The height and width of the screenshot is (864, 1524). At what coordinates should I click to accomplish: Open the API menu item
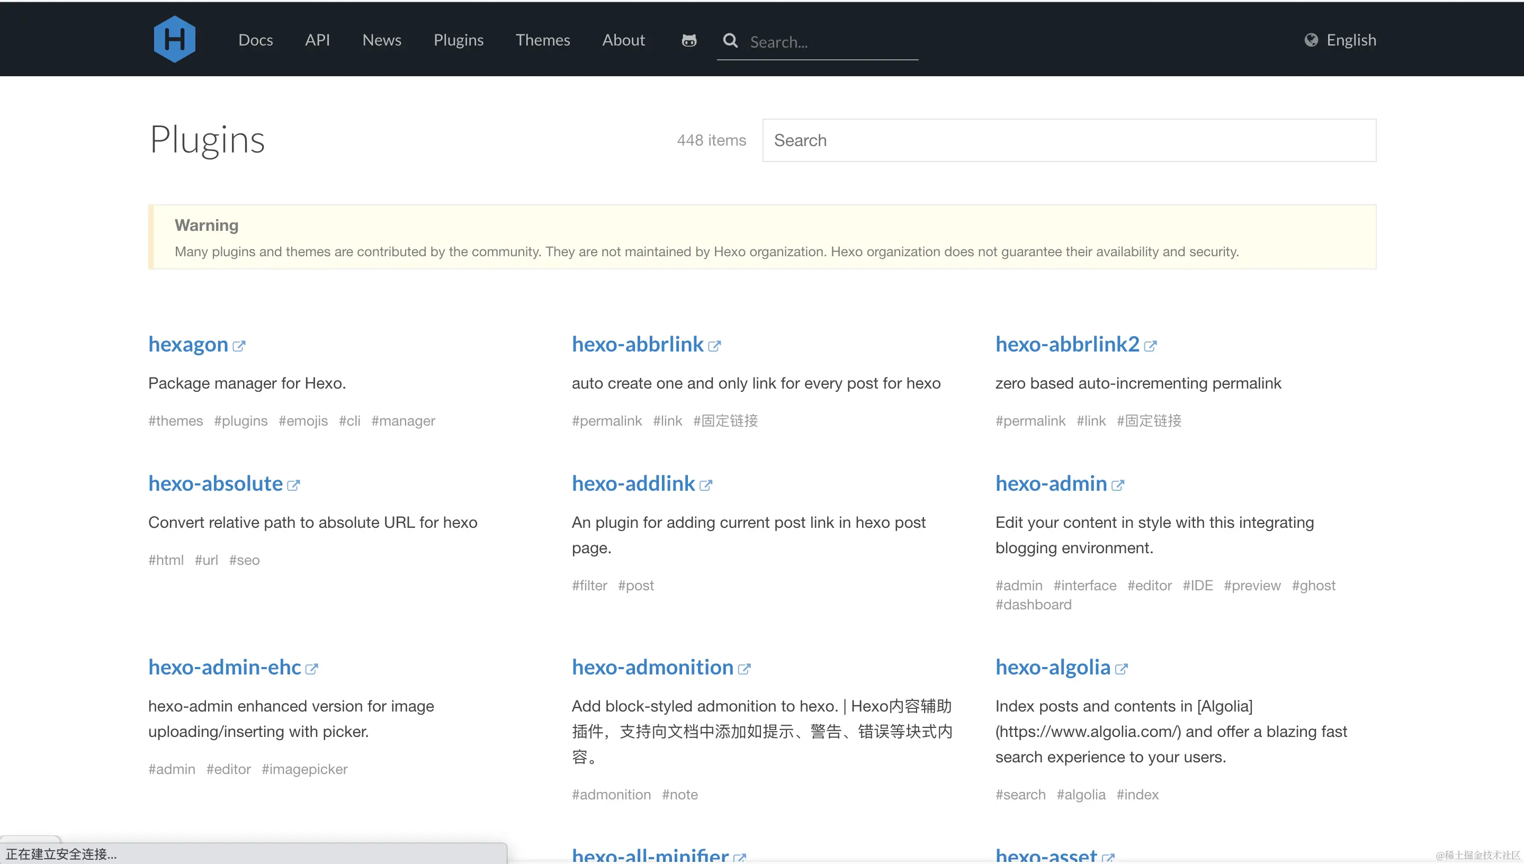(318, 40)
